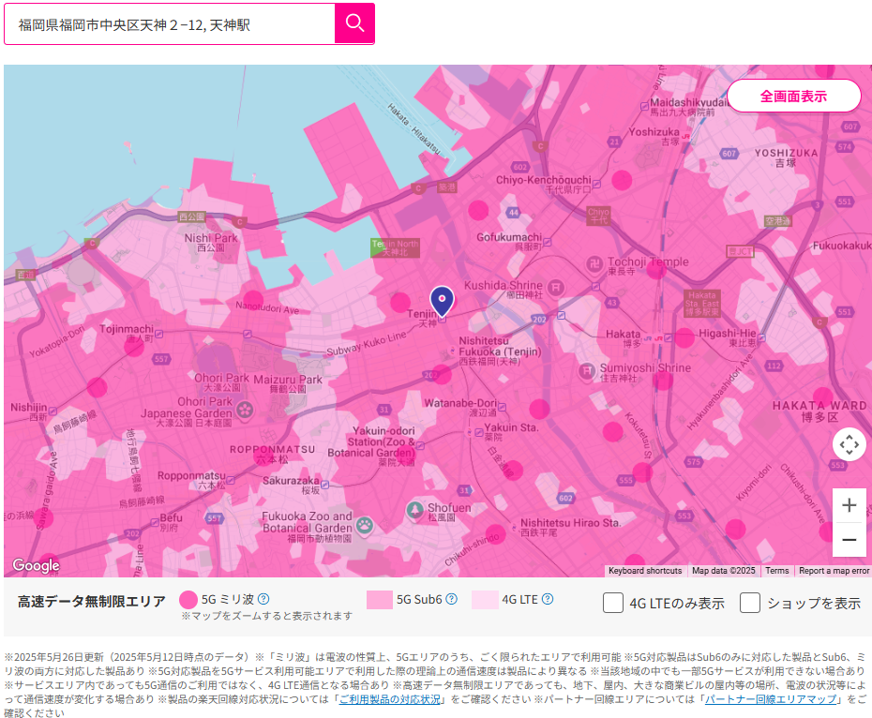Click Ohori Park Japanese Garden marker icon
Screen dimensions: 872x718
pyautogui.click(x=245, y=411)
